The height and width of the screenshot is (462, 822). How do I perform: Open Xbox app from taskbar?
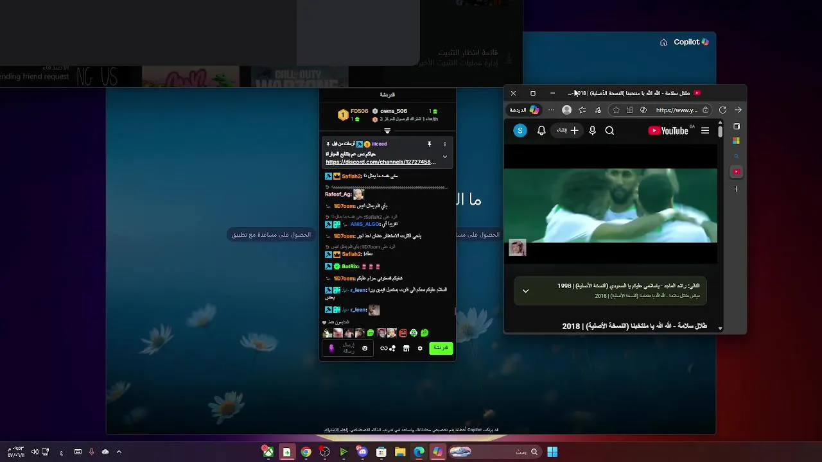[268, 452]
